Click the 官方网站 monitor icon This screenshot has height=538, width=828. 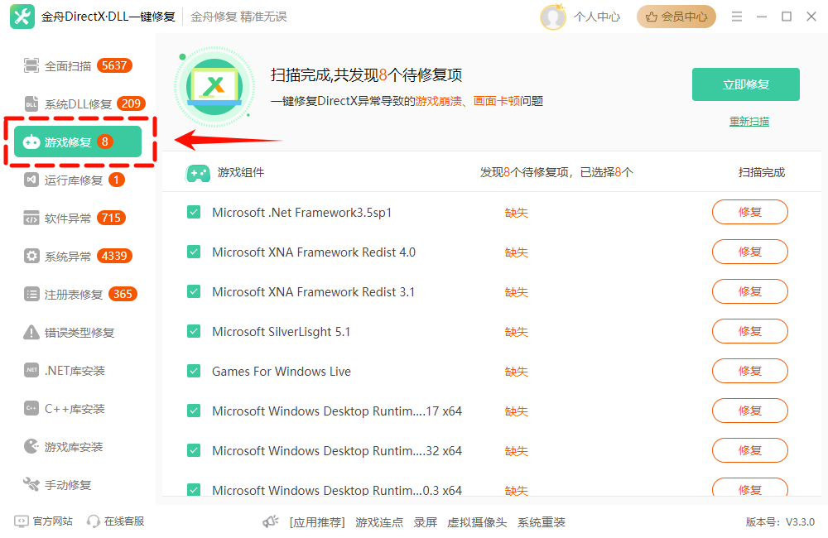pos(22,521)
